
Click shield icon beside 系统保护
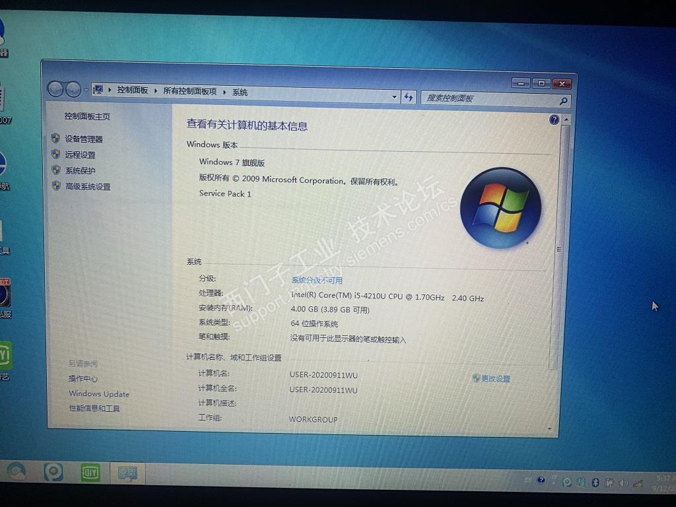point(55,170)
